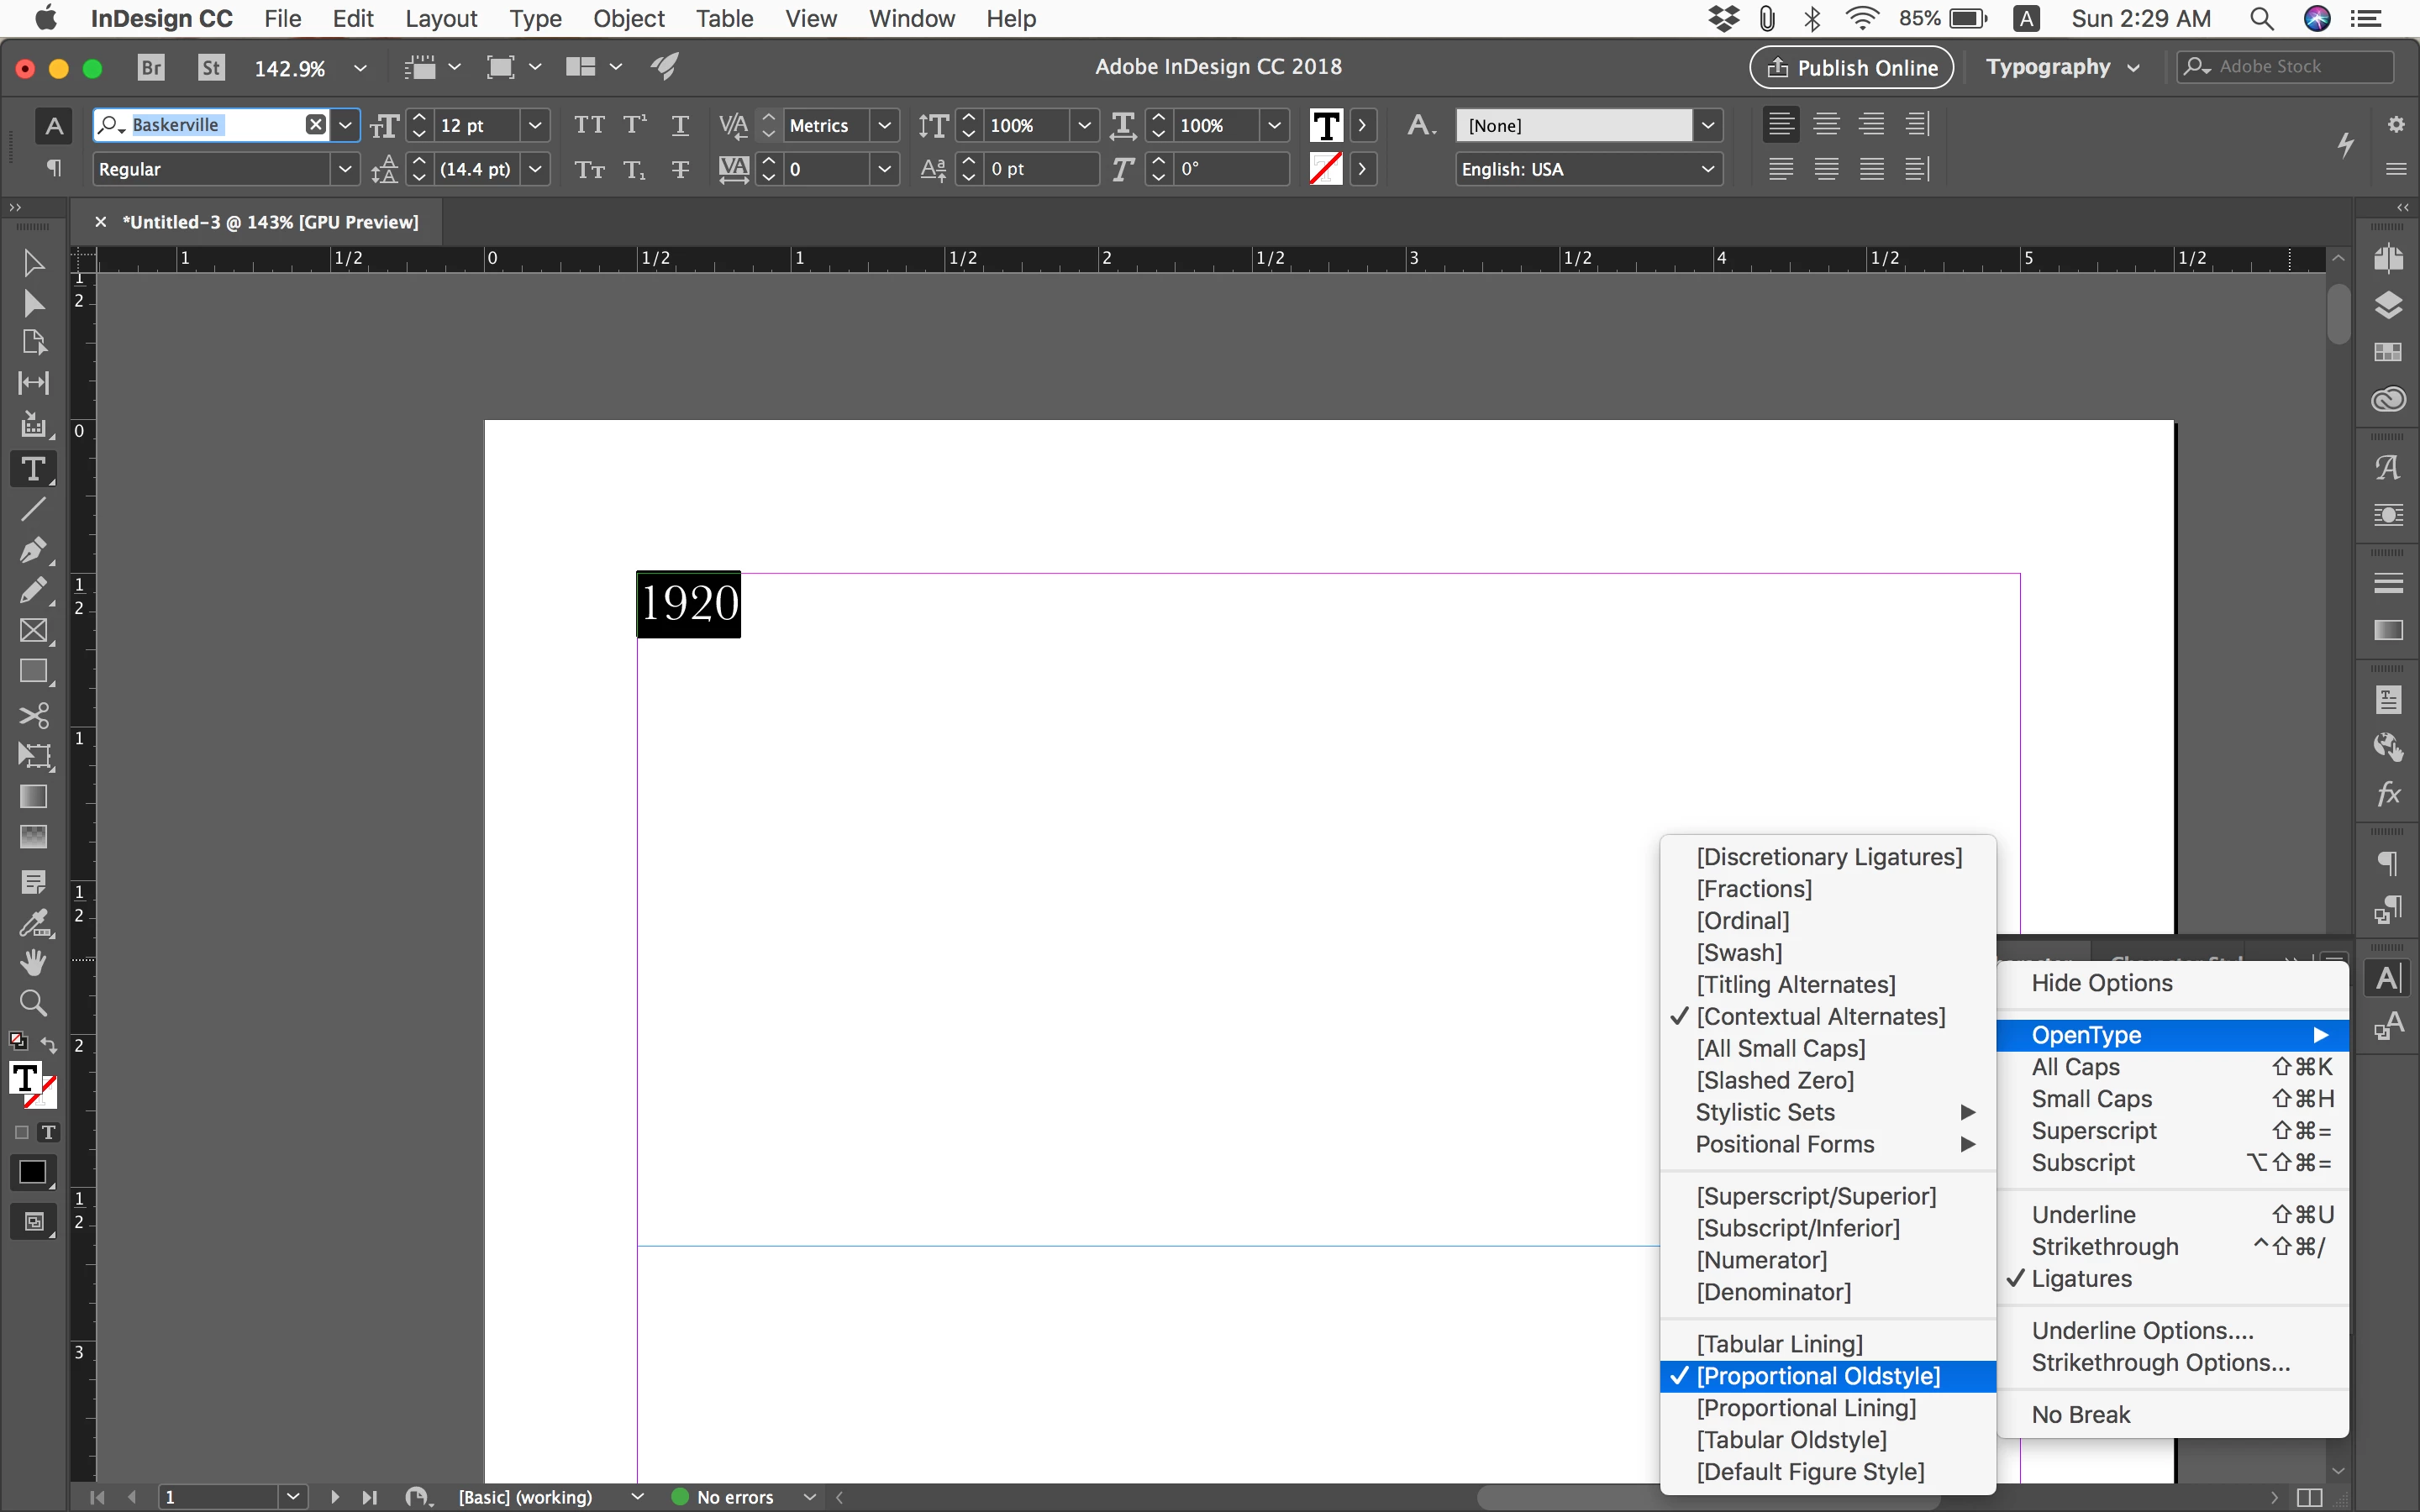Choose Tabular Lining figure style
This screenshot has height=1512, width=2420.
(x=1779, y=1344)
